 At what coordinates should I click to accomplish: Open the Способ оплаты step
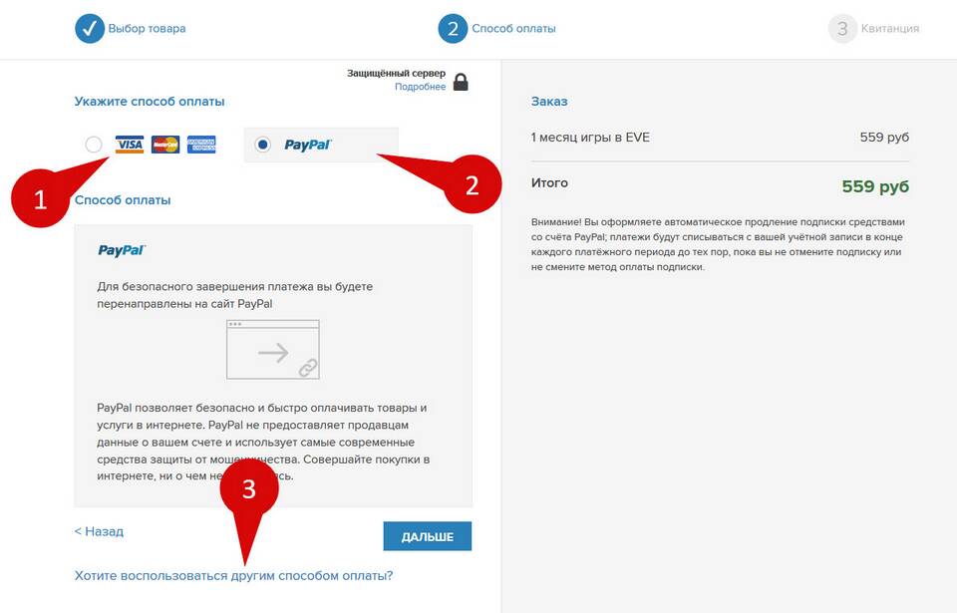514,29
